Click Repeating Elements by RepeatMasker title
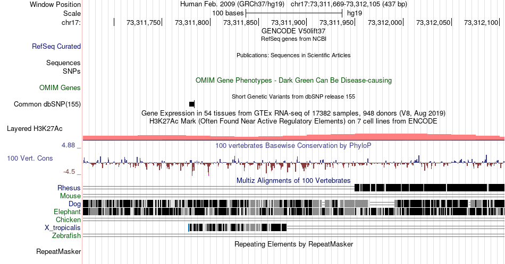This screenshot has height=264, width=505. [x=293, y=244]
